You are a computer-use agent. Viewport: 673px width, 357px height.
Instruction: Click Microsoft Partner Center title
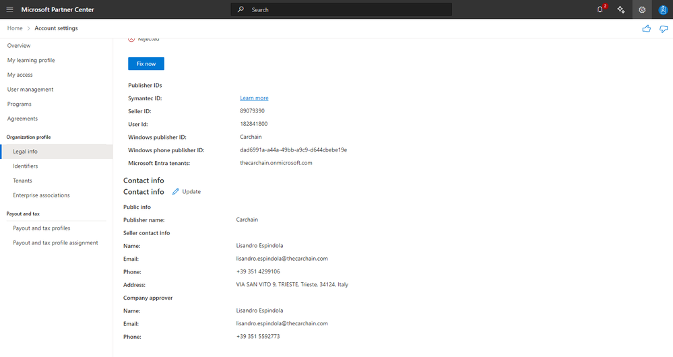tap(57, 9)
